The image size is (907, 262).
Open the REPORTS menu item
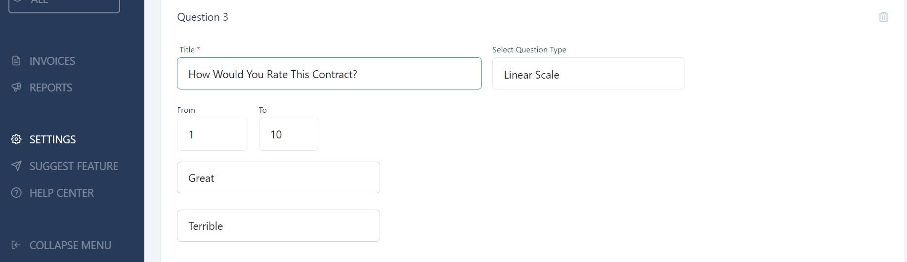(51, 87)
